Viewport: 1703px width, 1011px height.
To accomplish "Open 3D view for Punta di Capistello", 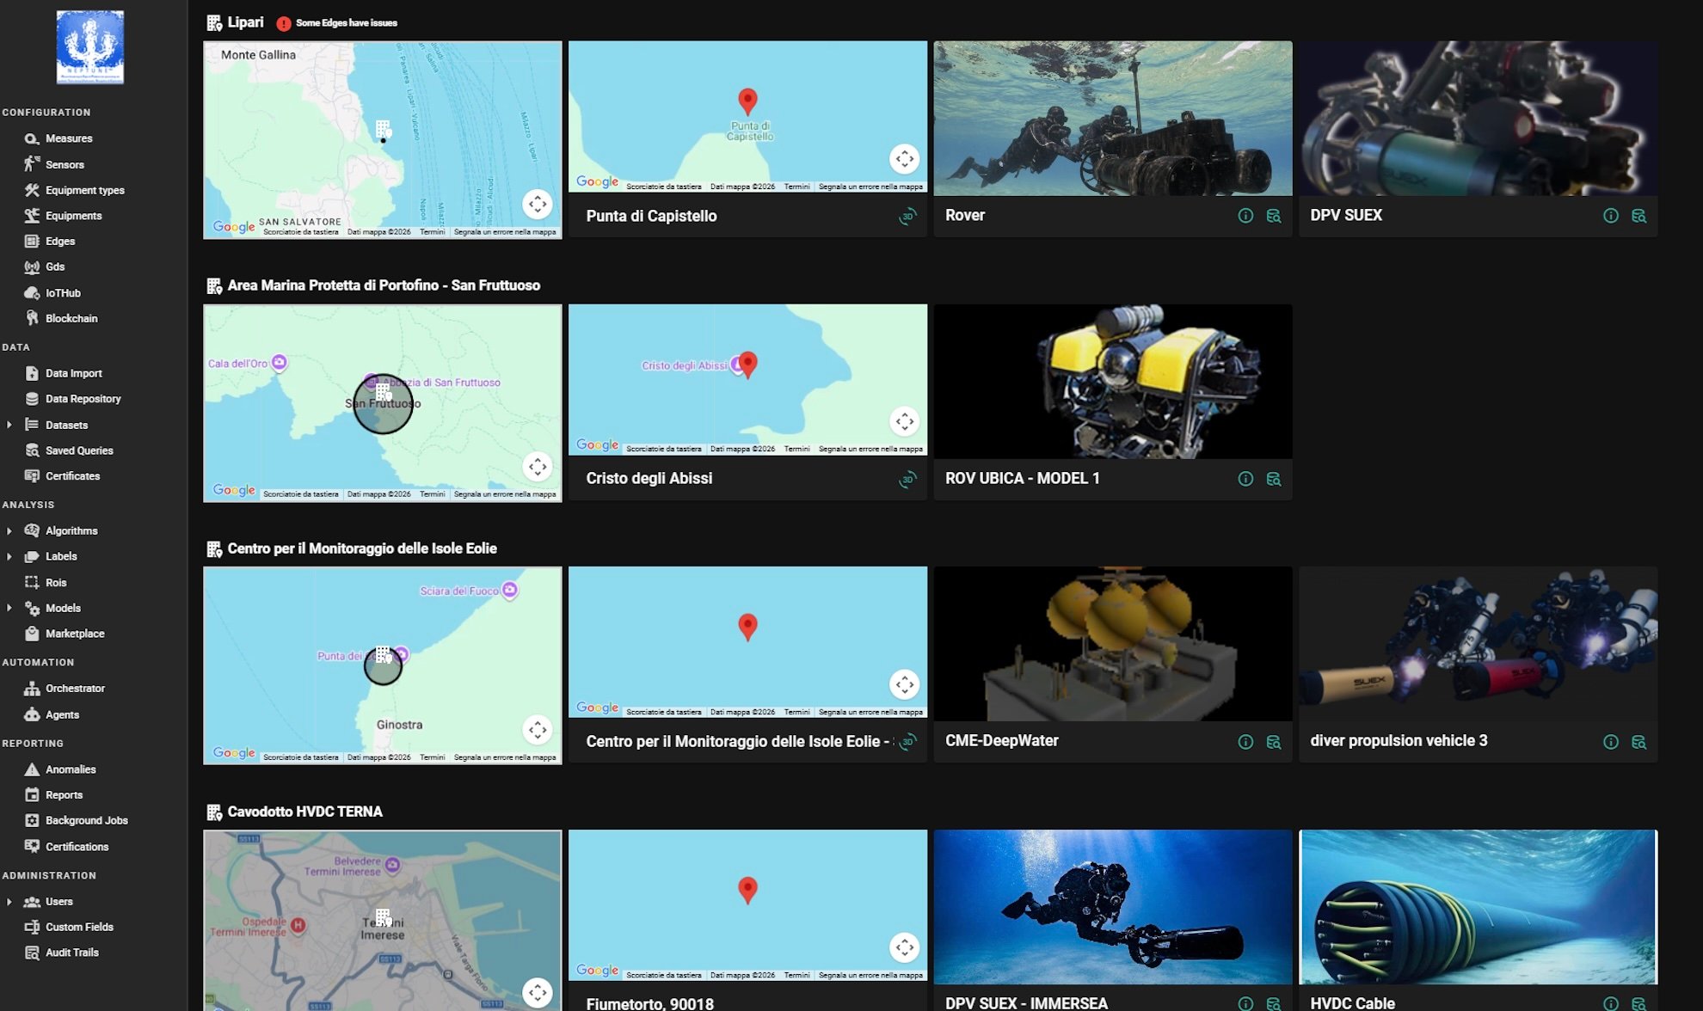I will [907, 217].
